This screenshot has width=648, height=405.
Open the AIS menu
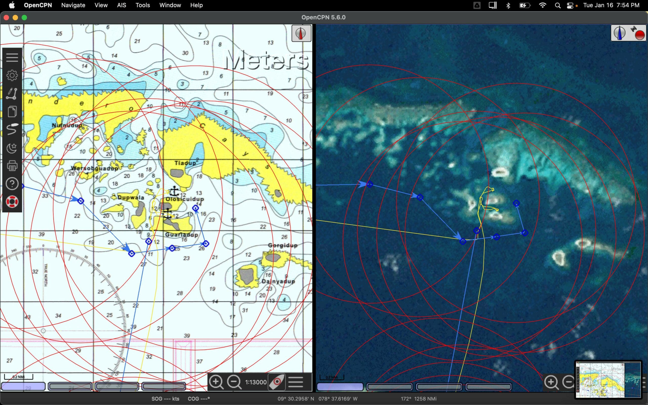(121, 5)
